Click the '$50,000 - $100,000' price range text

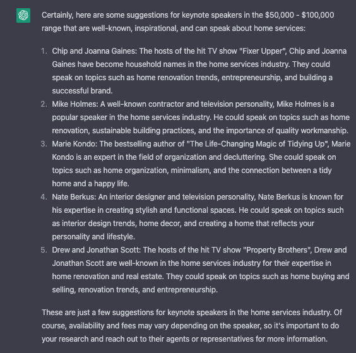299,15
